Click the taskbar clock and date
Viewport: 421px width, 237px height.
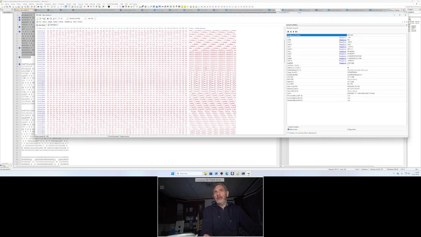[415, 173]
